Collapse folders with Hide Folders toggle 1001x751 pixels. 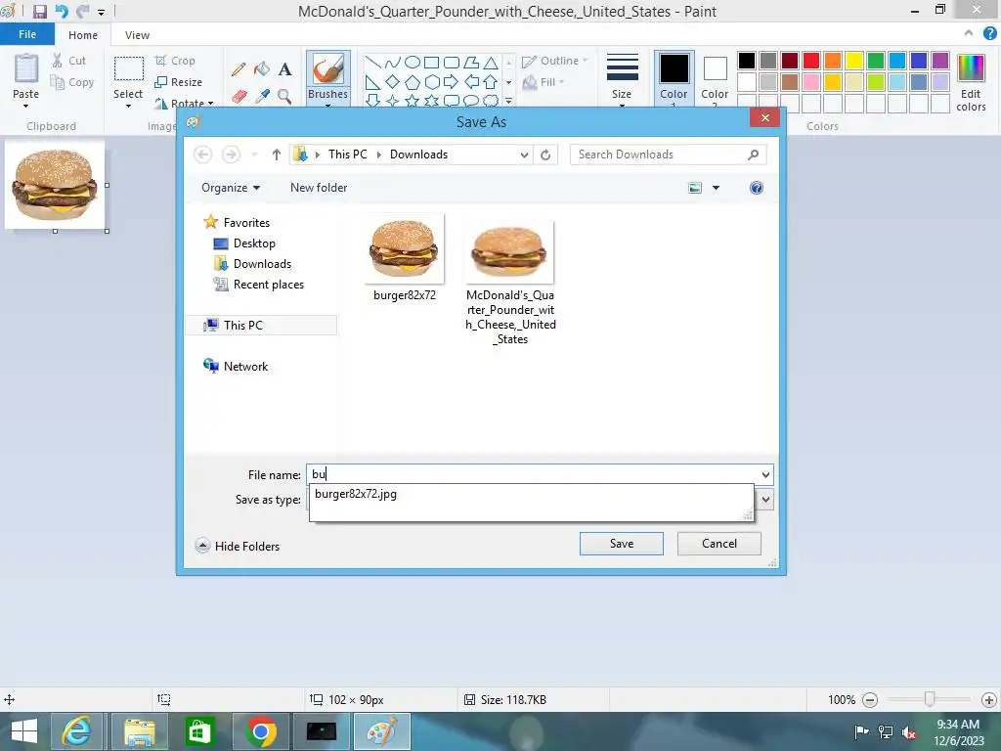point(238,546)
